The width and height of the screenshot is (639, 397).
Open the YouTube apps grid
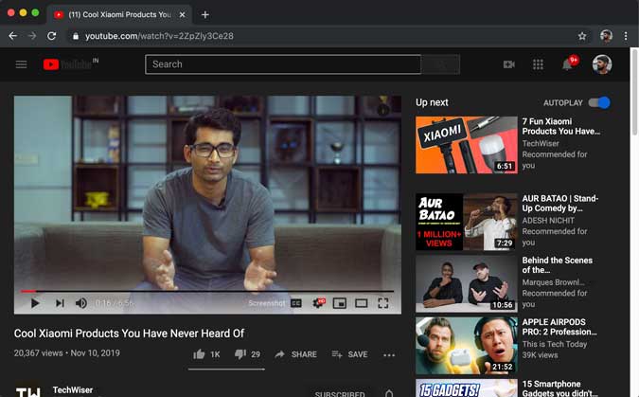pos(538,64)
